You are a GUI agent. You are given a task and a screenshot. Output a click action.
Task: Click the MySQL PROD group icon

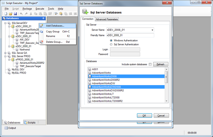tap(9, 73)
